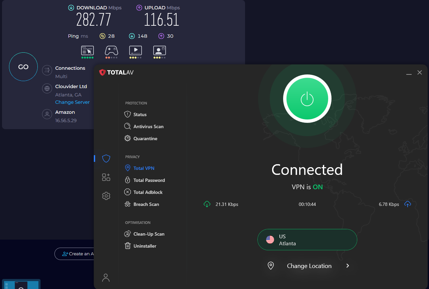The image size is (429, 289).
Task: Click the Total VPN location pin icon
Action: pyautogui.click(x=127, y=168)
